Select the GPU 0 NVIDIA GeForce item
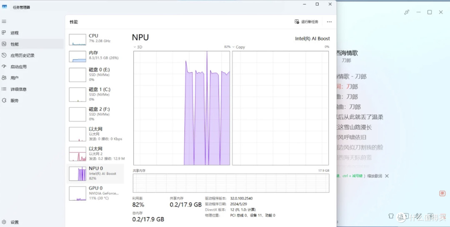 tap(95, 193)
